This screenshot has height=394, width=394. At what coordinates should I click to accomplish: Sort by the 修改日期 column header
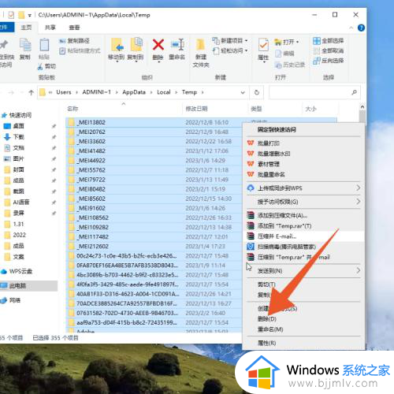click(197, 109)
